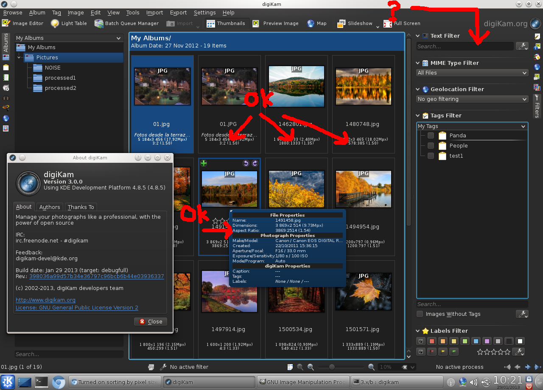Open the Calendar/Dates sidebar notebook icon
Screen dimensions: 543x390
click(x=6, y=78)
